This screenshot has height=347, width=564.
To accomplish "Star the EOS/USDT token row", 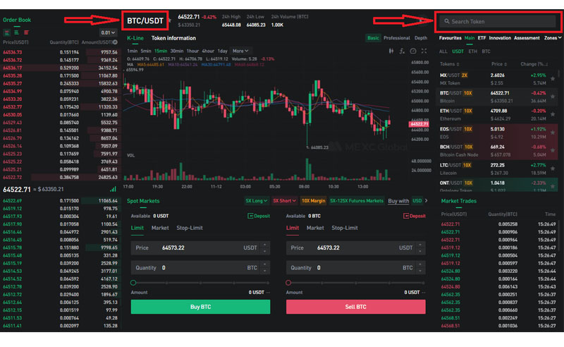I will tap(553, 133).
